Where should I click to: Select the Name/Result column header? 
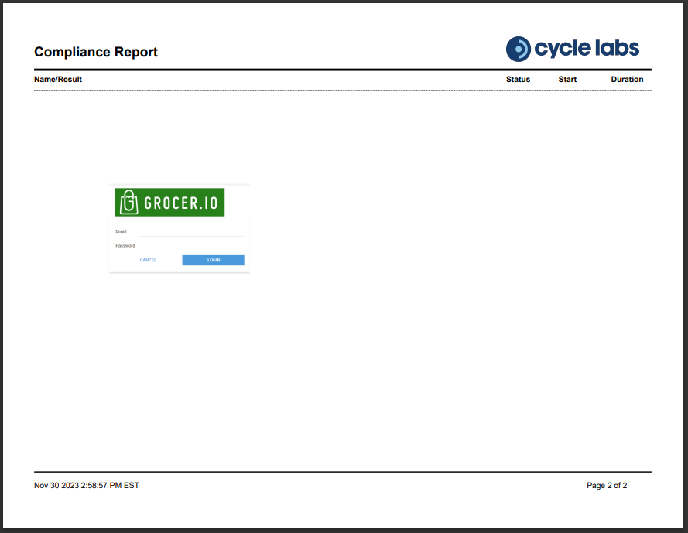pos(58,79)
